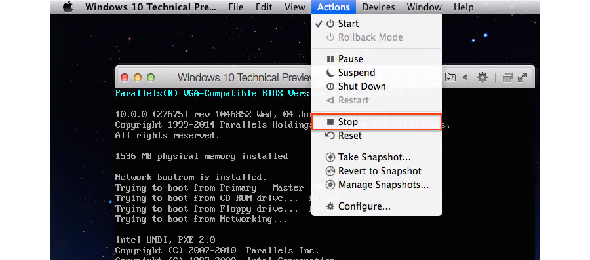The image size is (590, 260).
Task: Click the "All rights reserved." line
Action: [x=167, y=136]
